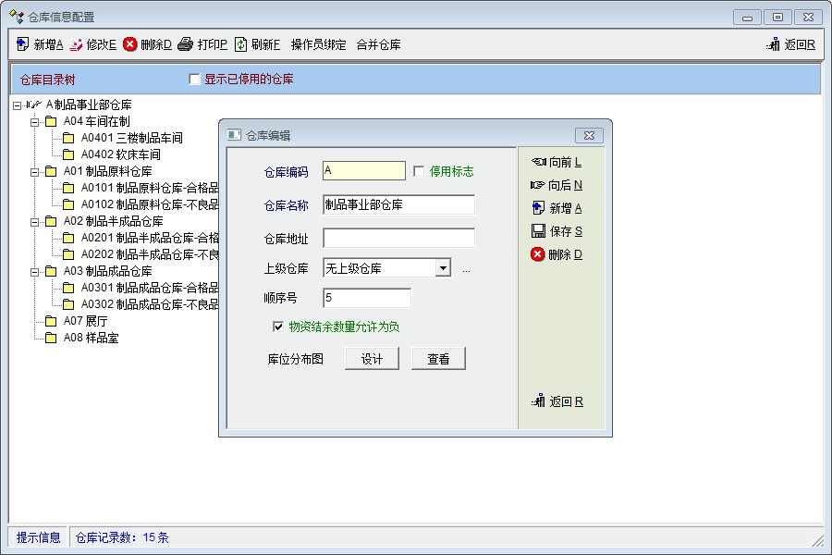Screen dimensions: 832x555
Task: Click the 修改E edit toolbar icon
Action: click(x=76, y=44)
